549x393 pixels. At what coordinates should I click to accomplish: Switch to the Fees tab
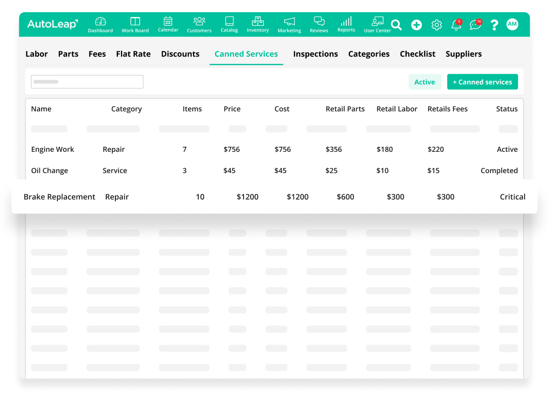(x=97, y=54)
